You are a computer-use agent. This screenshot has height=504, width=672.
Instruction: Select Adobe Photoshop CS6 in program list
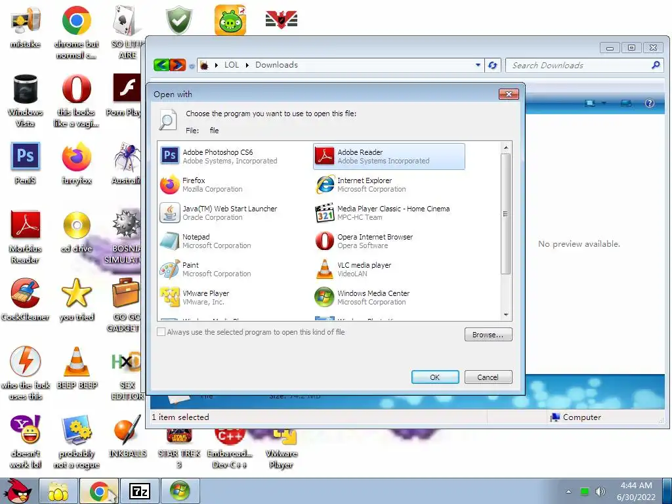235,156
